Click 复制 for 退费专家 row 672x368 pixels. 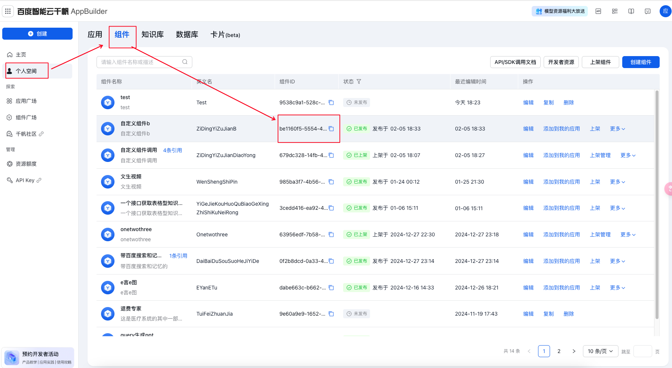point(549,314)
